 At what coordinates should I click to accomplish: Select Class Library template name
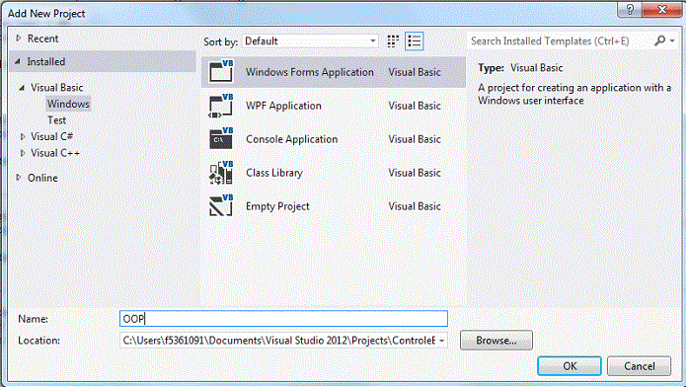tap(274, 173)
